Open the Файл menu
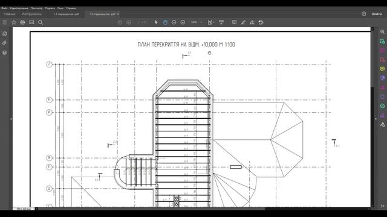 4,8
